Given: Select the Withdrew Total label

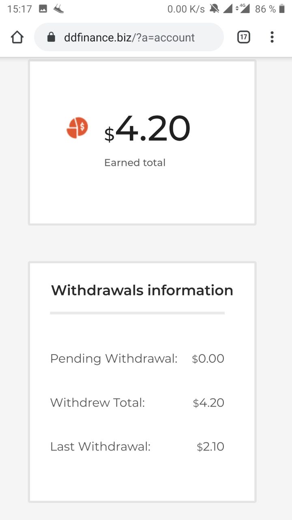Looking at the screenshot, I should pos(97,403).
